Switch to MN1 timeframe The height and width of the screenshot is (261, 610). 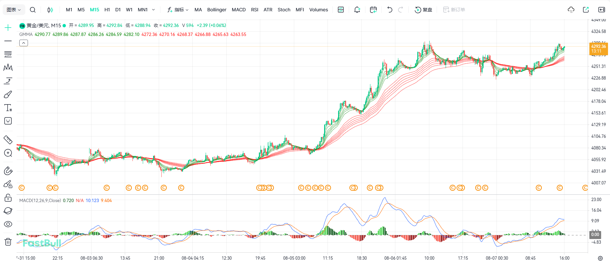click(x=143, y=10)
